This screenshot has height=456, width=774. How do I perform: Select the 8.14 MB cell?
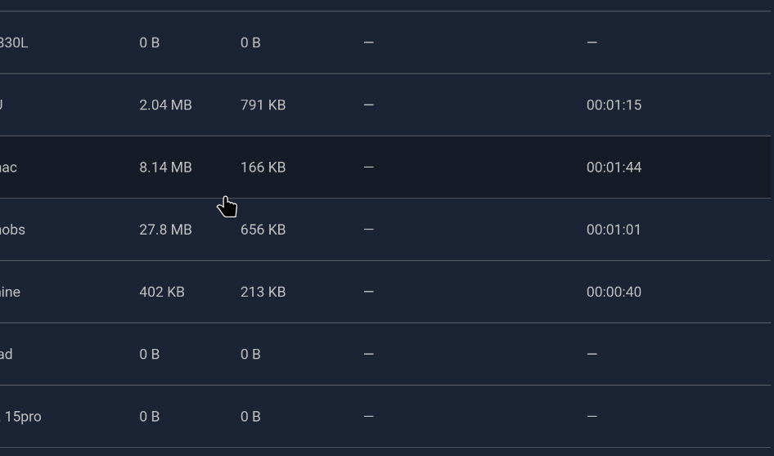point(165,168)
